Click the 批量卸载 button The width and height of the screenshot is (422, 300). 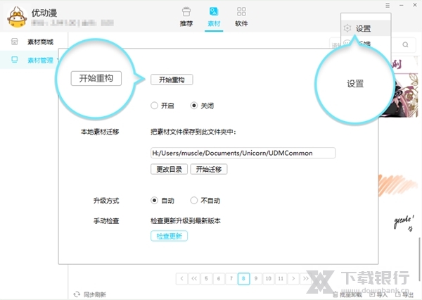pos(347,294)
